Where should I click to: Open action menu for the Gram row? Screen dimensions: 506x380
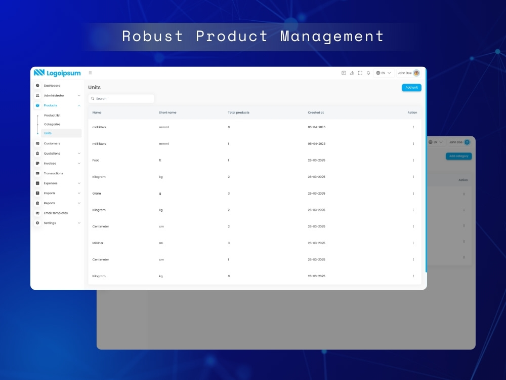point(413,193)
